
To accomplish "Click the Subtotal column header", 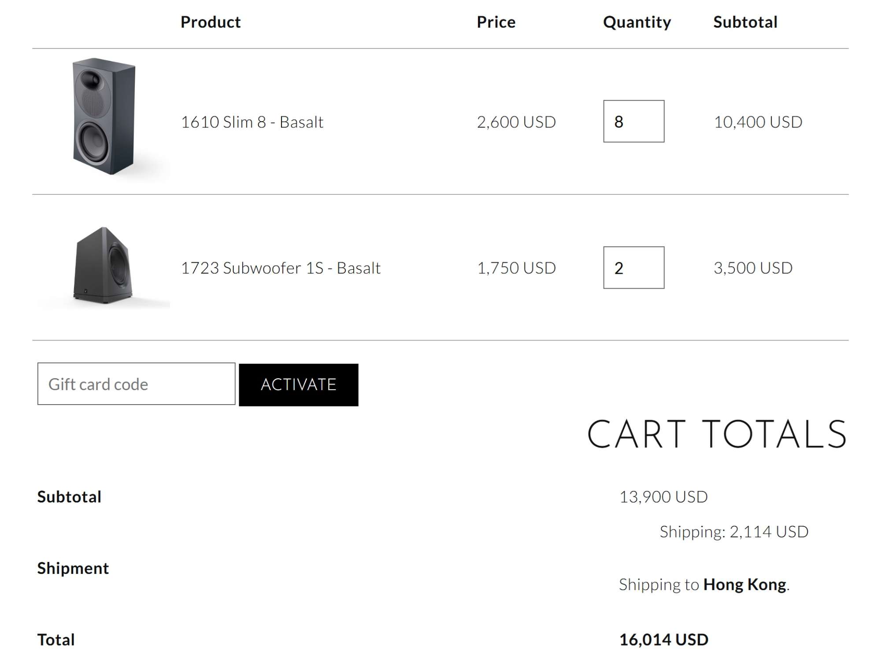I will tap(745, 22).
